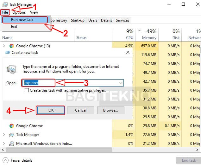Click the Microsoft Windows Search Indexer icon
This screenshot has width=201, height=168.
pyautogui.click(x=11, y=144)
